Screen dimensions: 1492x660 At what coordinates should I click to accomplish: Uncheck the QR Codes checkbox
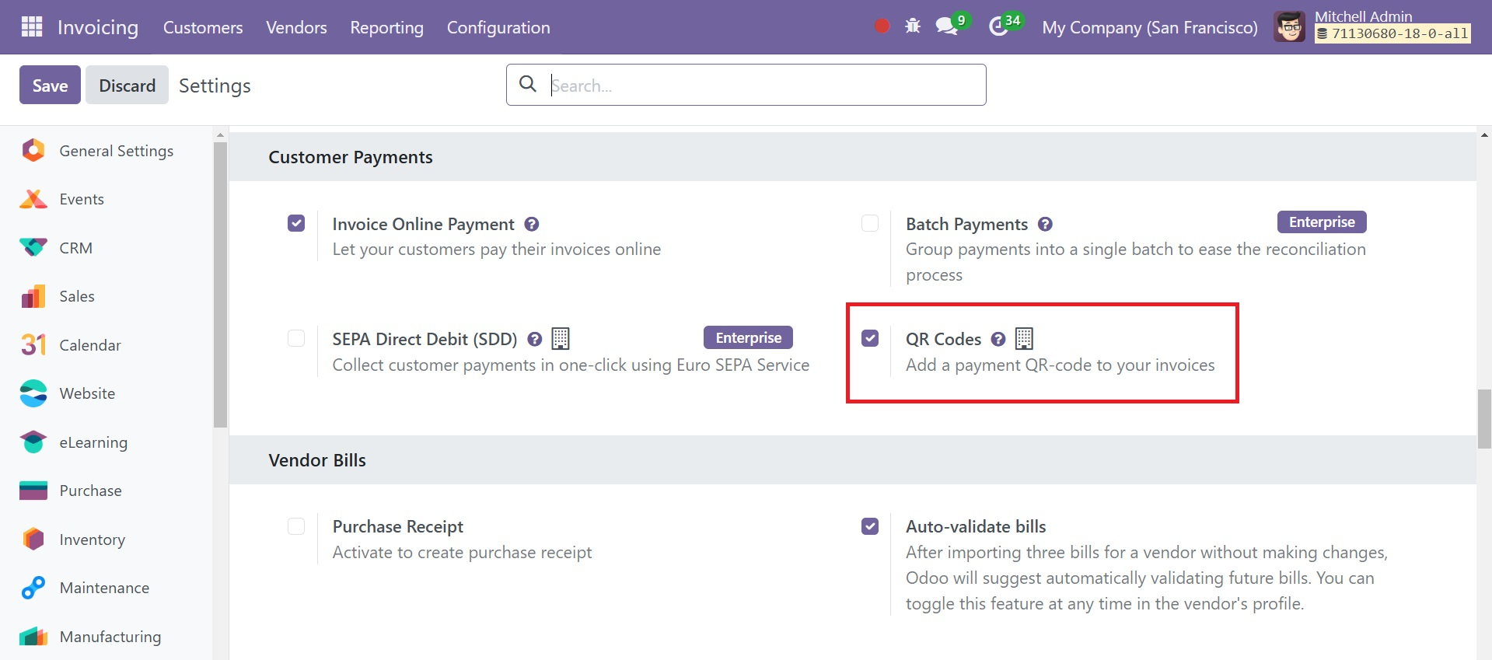tap(870, 338)
